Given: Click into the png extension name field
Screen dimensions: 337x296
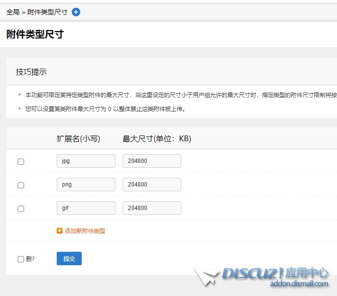Looking at the screenshot, I should [86, 185].
